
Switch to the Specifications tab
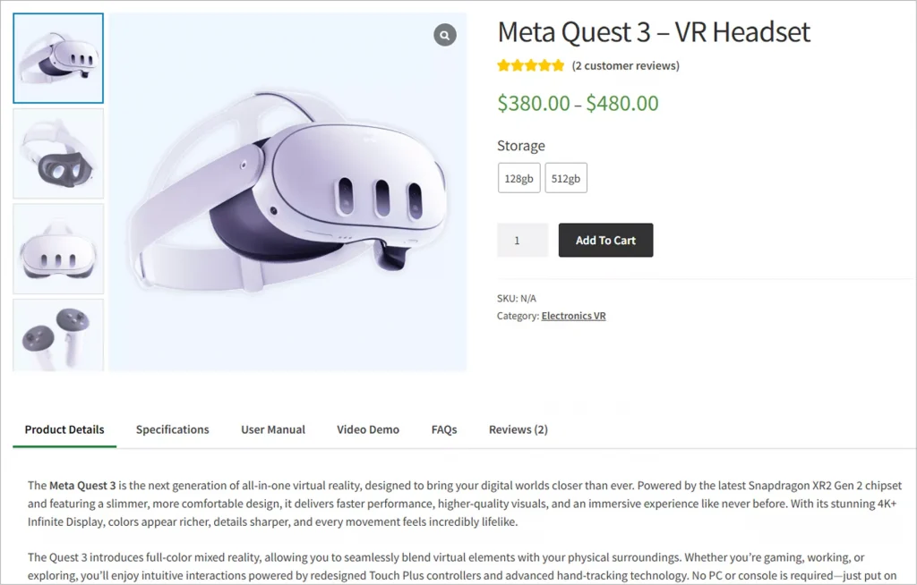click(173, 429)
